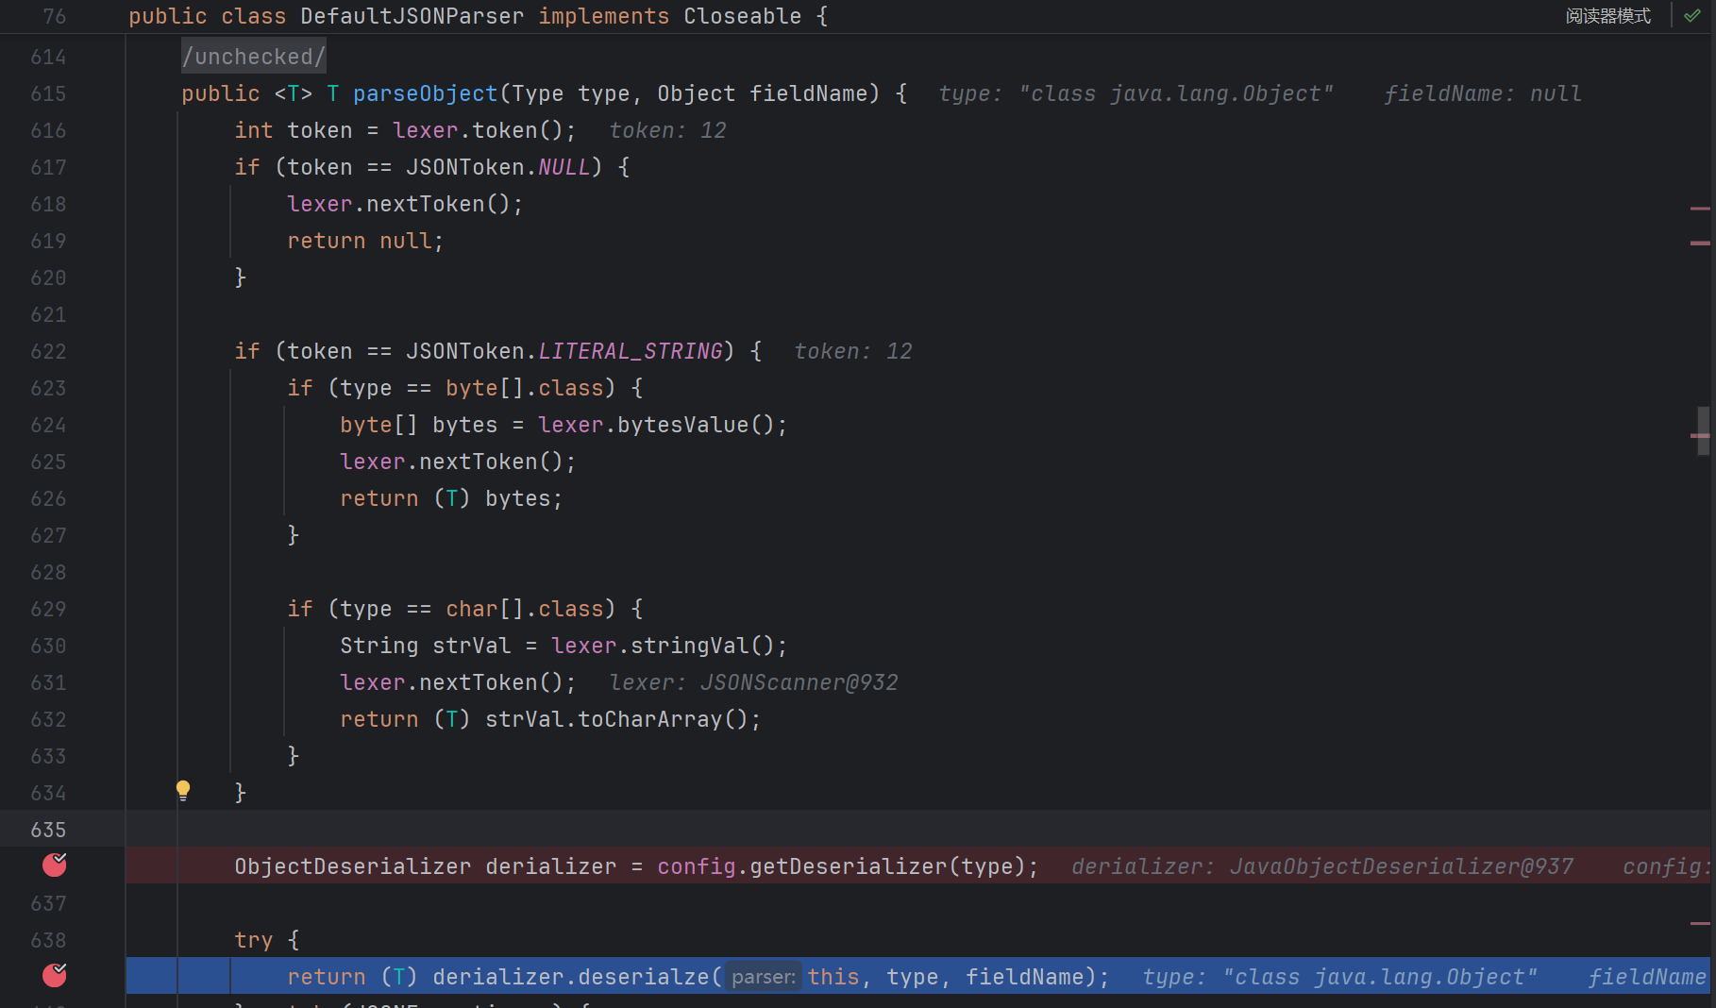1716x1008 pixels.
Task: Click the error stripe mark beside line 638
Action: point(1700,923)
